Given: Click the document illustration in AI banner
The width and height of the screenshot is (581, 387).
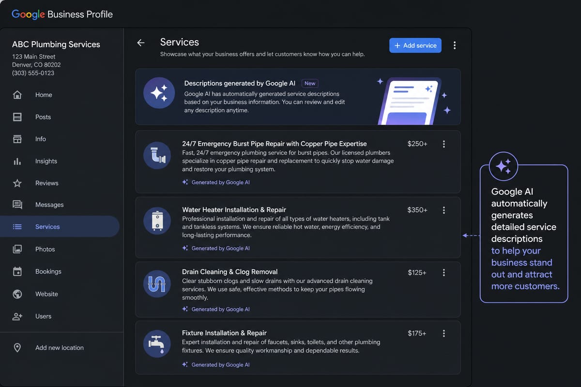Looking at the screenshot, I should (410, 101).
